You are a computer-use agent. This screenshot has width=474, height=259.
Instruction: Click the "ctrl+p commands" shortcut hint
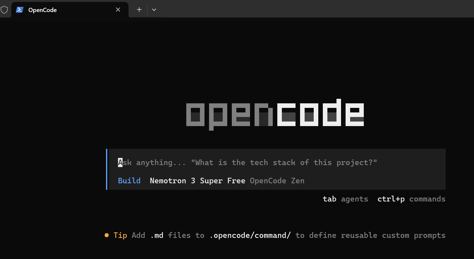coord(411,199)
